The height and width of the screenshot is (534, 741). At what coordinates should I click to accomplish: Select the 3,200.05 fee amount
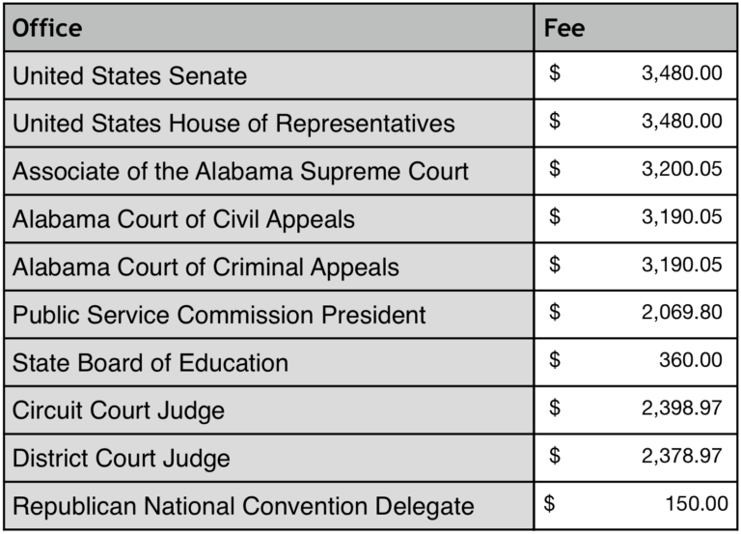(681, 170)
